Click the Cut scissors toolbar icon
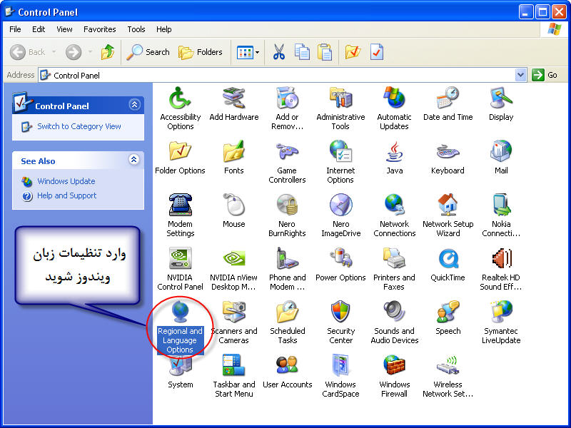The height and width of the screenshot is (428, 571). point(279,52)
